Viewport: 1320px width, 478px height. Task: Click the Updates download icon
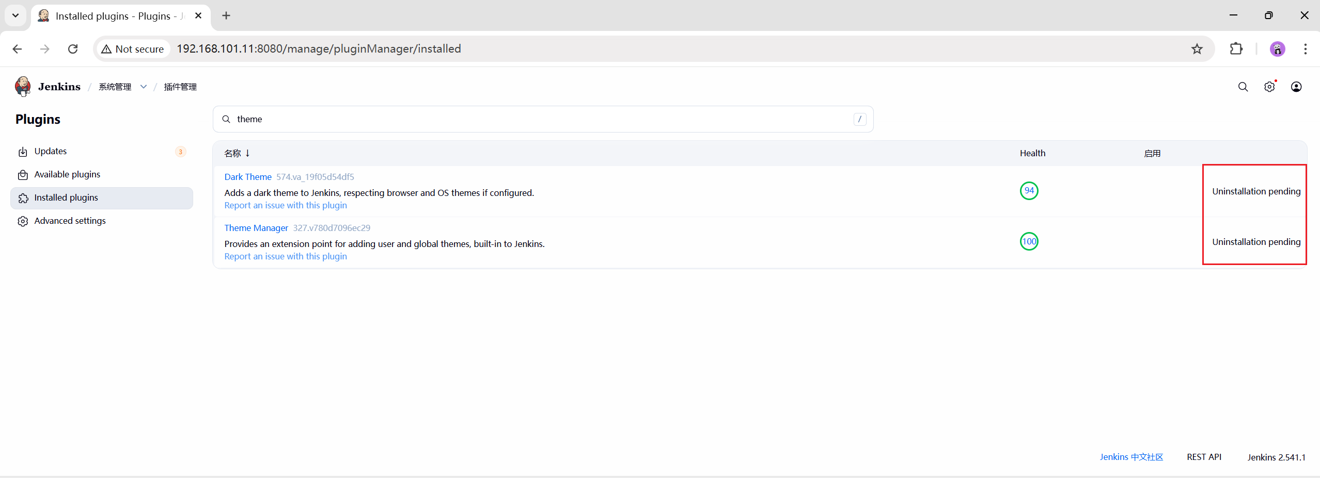(x=23, y=152)
